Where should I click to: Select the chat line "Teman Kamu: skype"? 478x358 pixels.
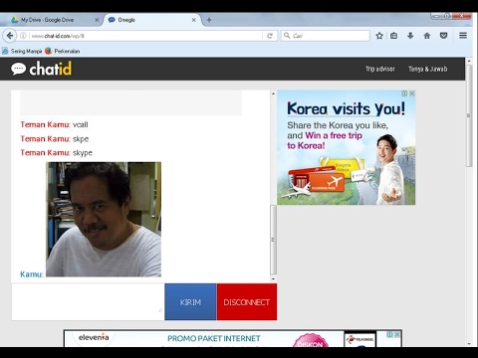56,153
